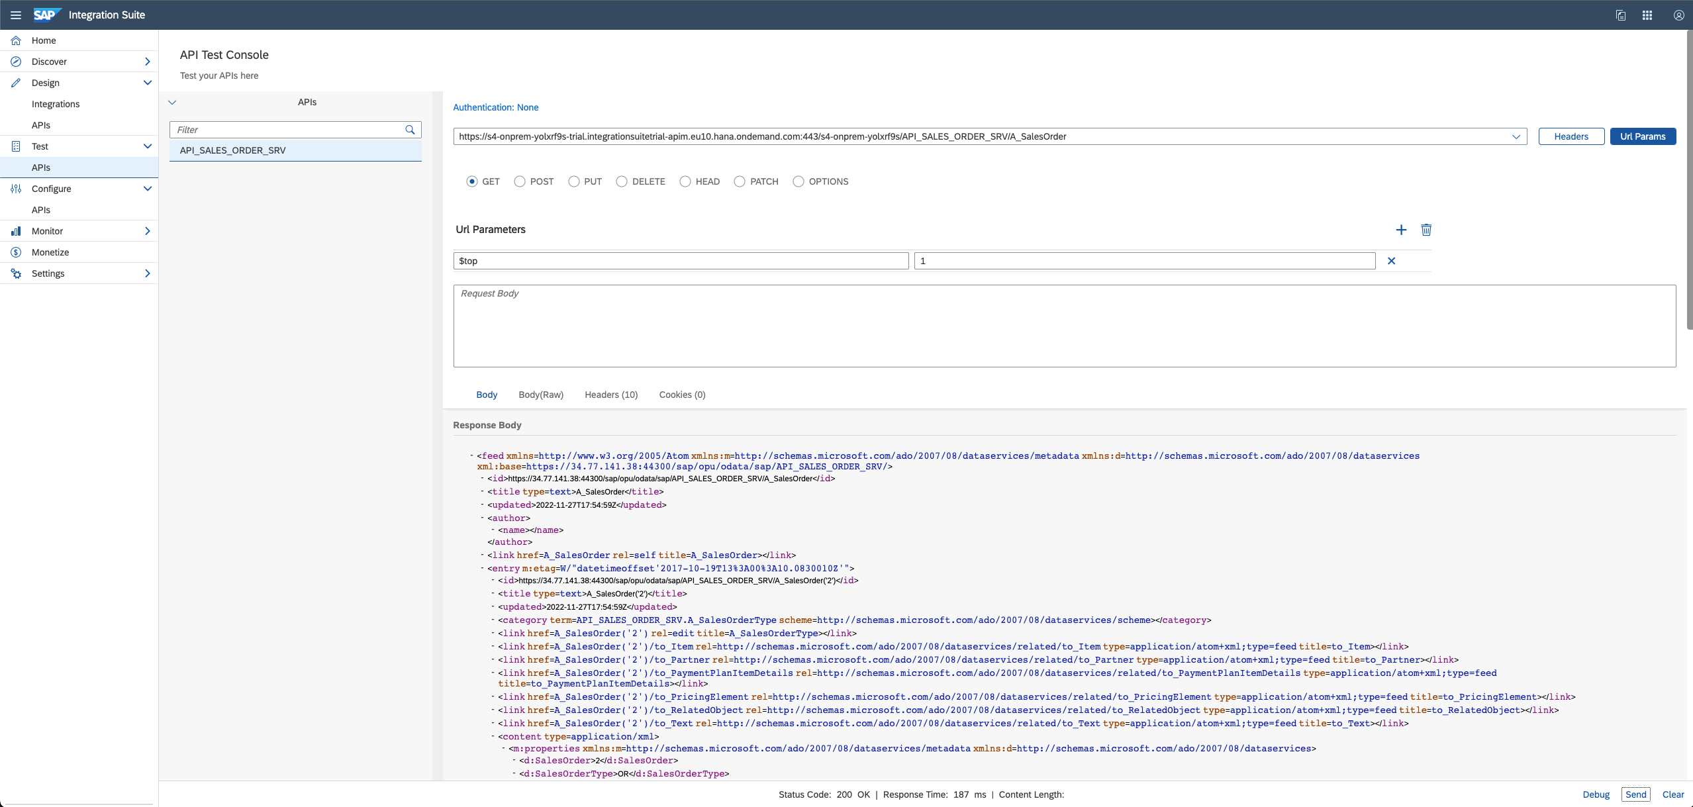Click the Monitor bar chart icon
1693x807 pixels.
click(x=16, y=231)
